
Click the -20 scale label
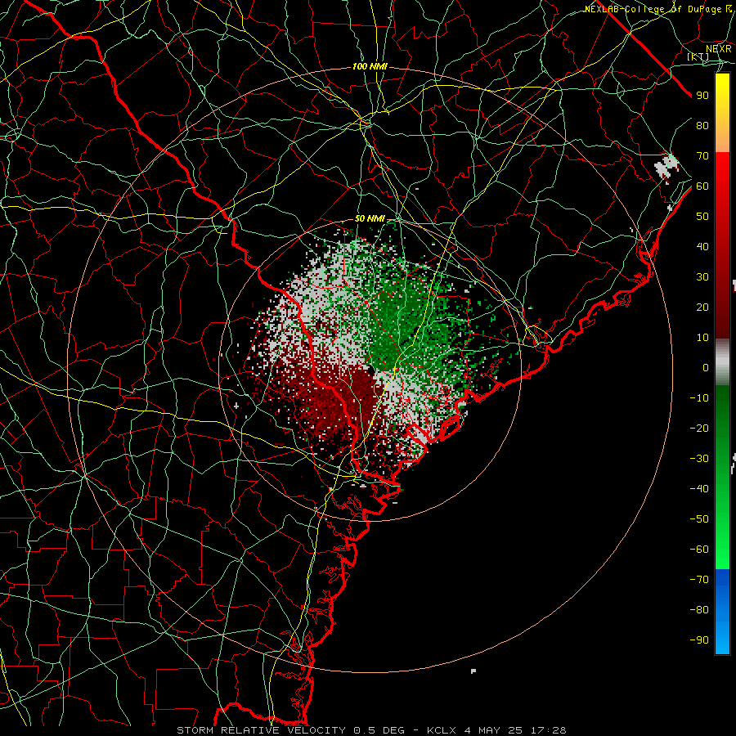tap(699, 428)
